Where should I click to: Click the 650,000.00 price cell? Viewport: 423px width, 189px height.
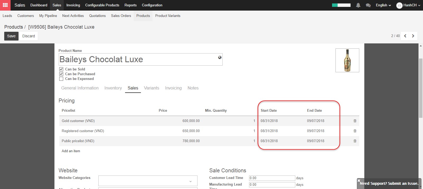coord(191,131)
